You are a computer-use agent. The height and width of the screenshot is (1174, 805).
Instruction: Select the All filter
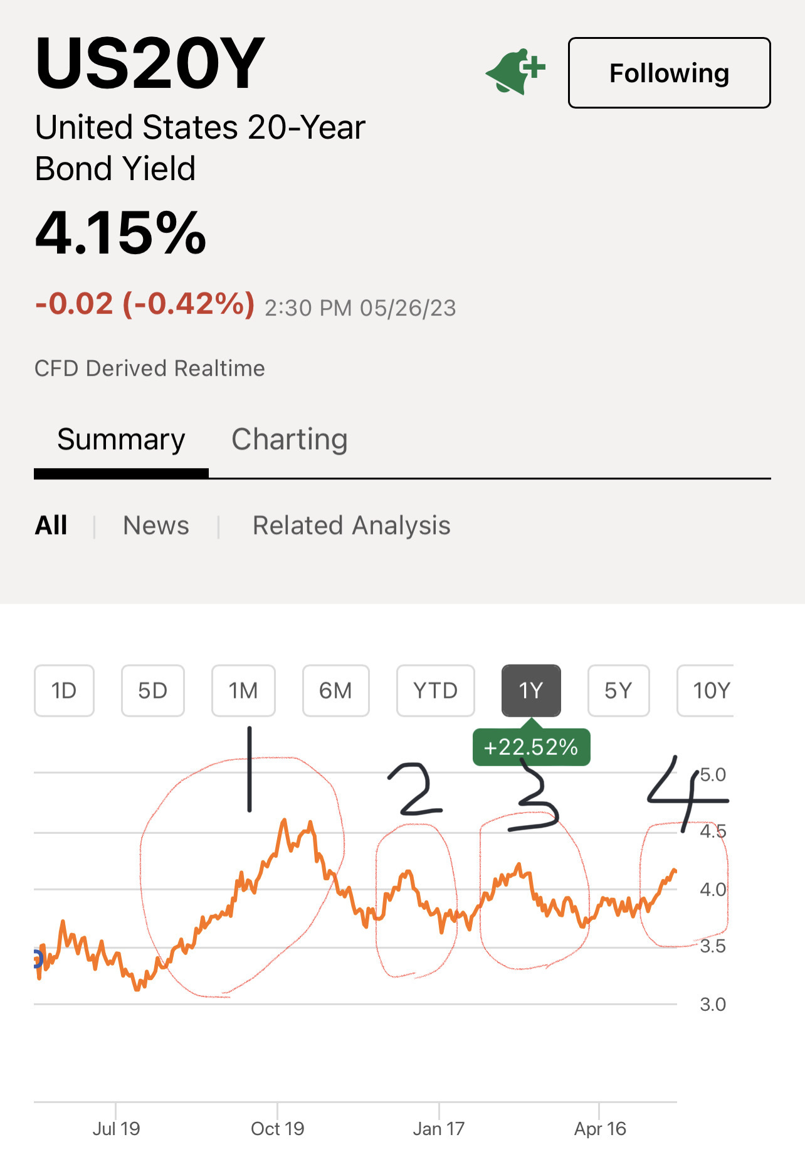pos(51,525)
